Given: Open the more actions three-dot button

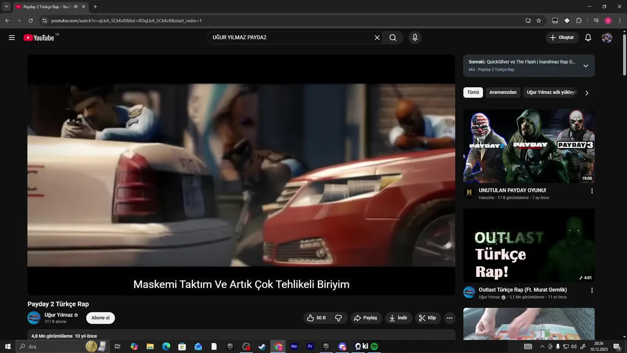Looking at the screenshot, I should [450, 318].
